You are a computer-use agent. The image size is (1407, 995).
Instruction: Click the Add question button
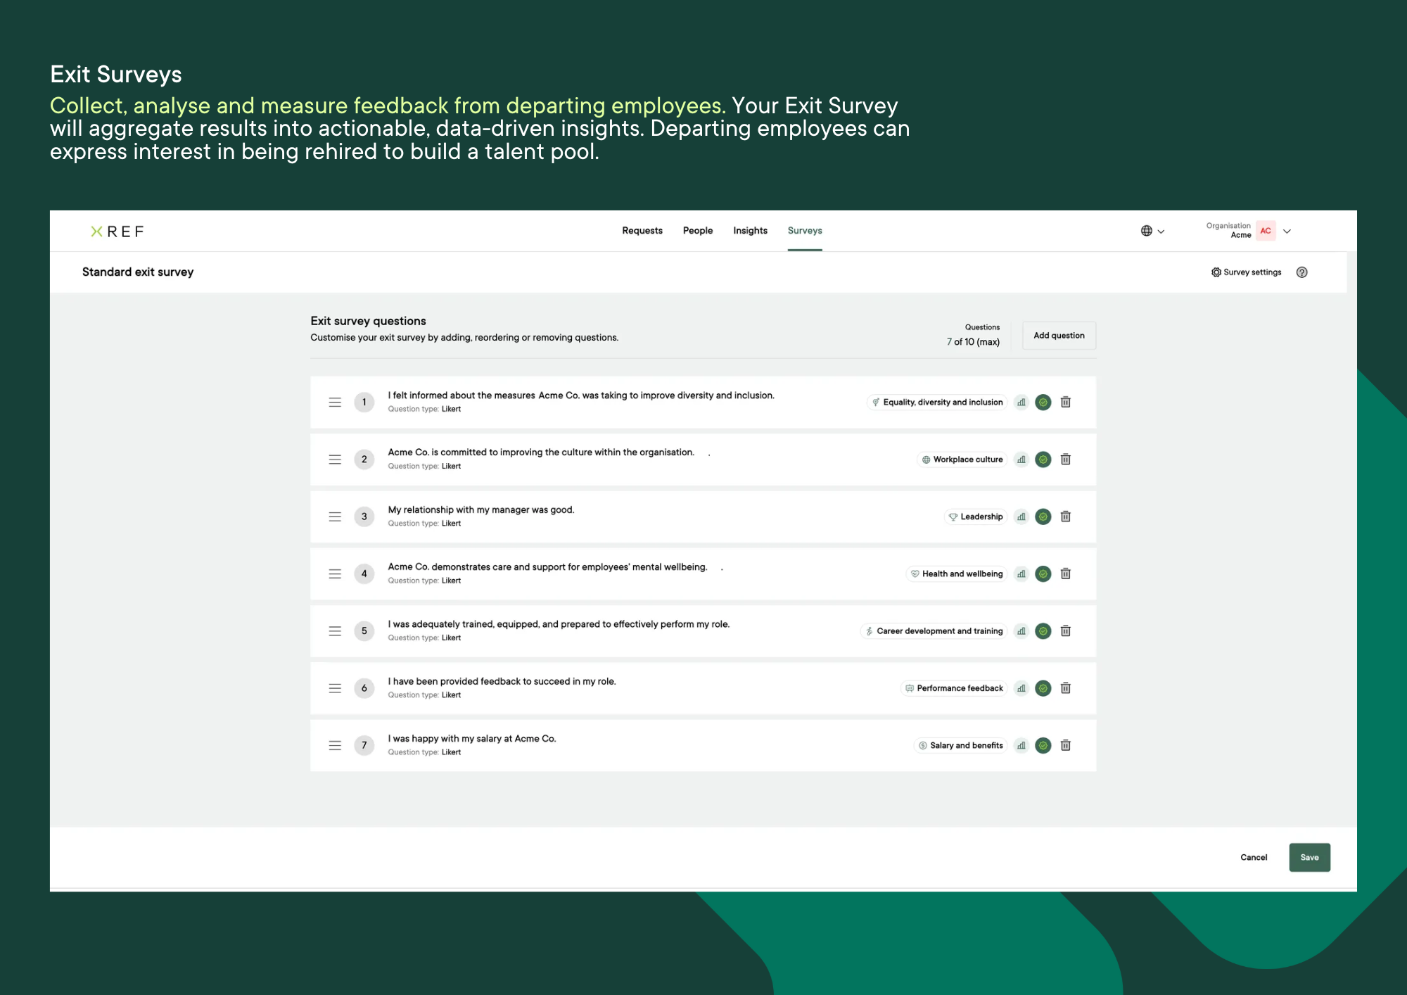[1059, 335]
